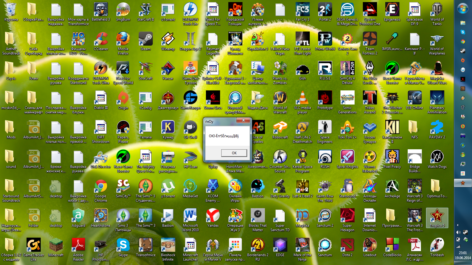Select the VLC media player shortcut

[x=303, y=102]
